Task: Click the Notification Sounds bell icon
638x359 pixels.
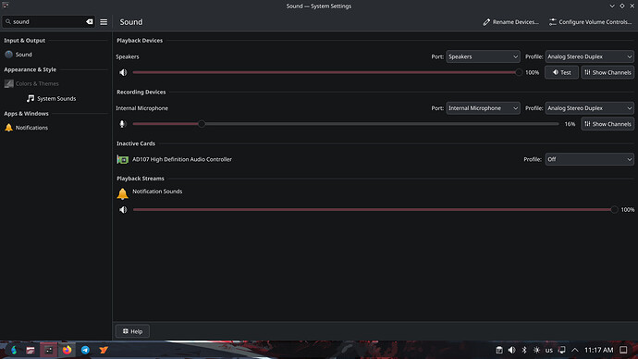Action: coord(122,193)
